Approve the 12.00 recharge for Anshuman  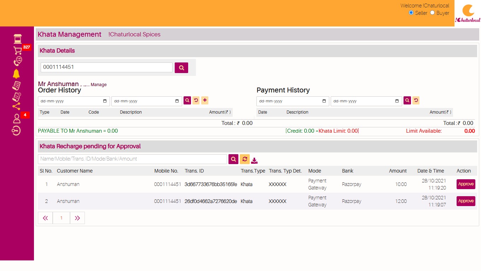pyautogui.click(x=466, y=201)
